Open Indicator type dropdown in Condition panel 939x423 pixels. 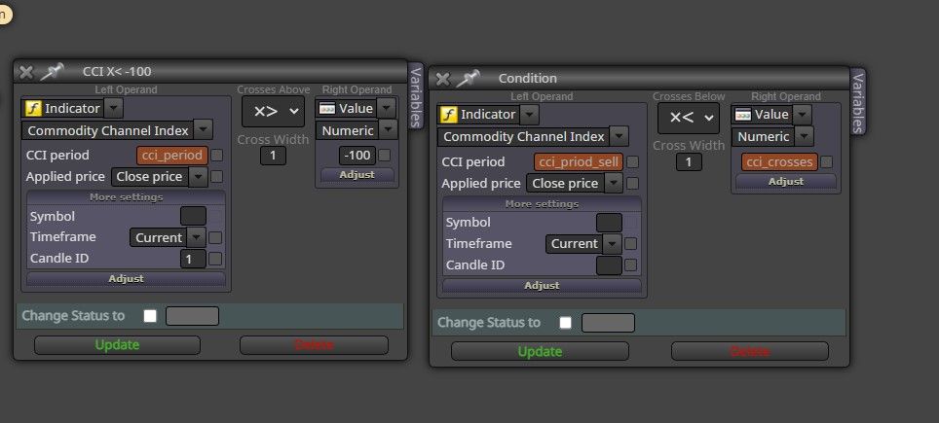[529, 114]
